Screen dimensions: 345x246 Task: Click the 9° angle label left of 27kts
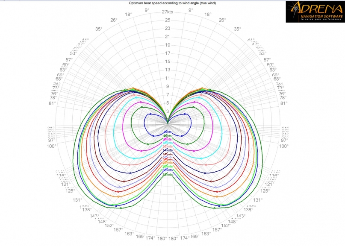tap(147, 10)
